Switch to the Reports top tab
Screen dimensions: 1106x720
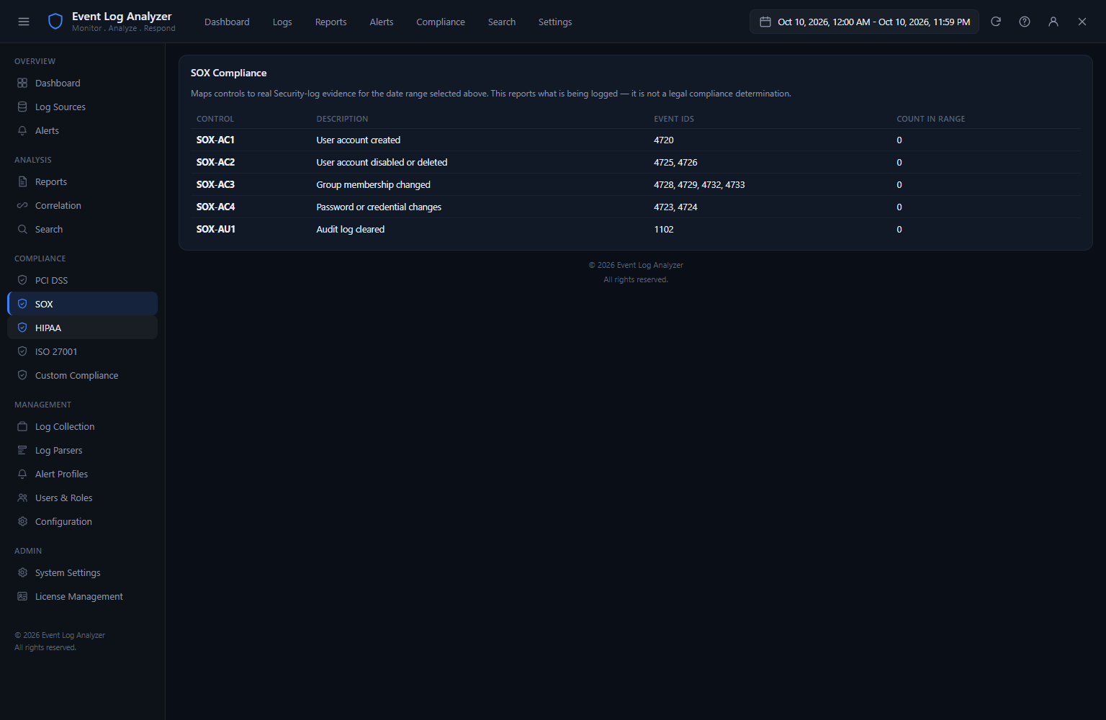click(331, 22)
